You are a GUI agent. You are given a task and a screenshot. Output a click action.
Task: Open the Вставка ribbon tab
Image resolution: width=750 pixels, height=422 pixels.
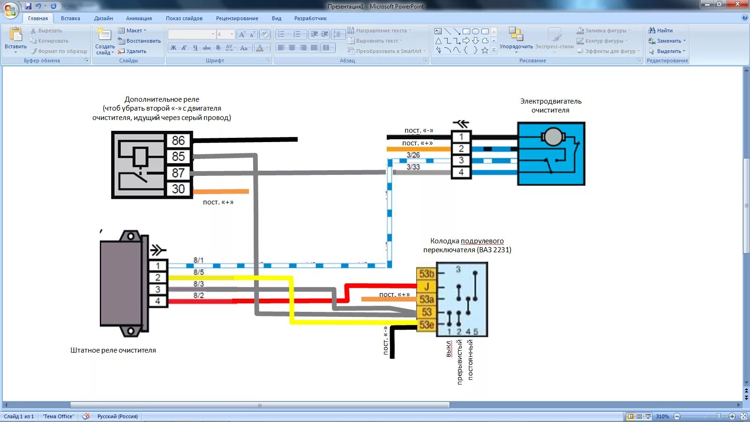point(70,18)
